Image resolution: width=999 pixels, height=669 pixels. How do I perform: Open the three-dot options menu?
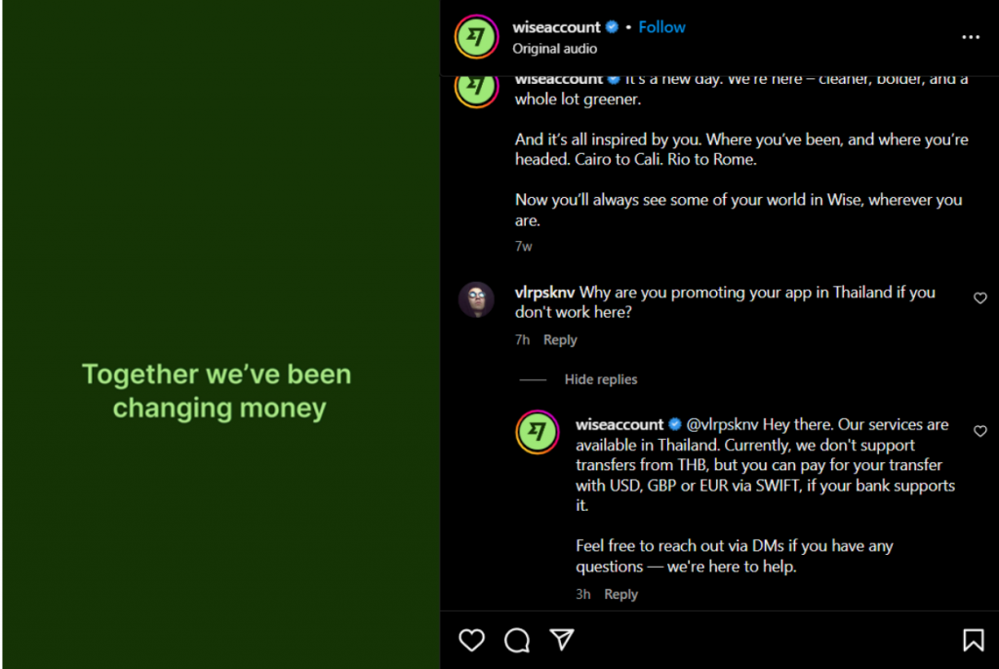click(971, 37)
